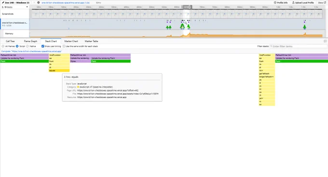The width and height of the screenshot is (328, 177).
Task: Click the 700ms mark on the time ruler
Action: [202, 7]
